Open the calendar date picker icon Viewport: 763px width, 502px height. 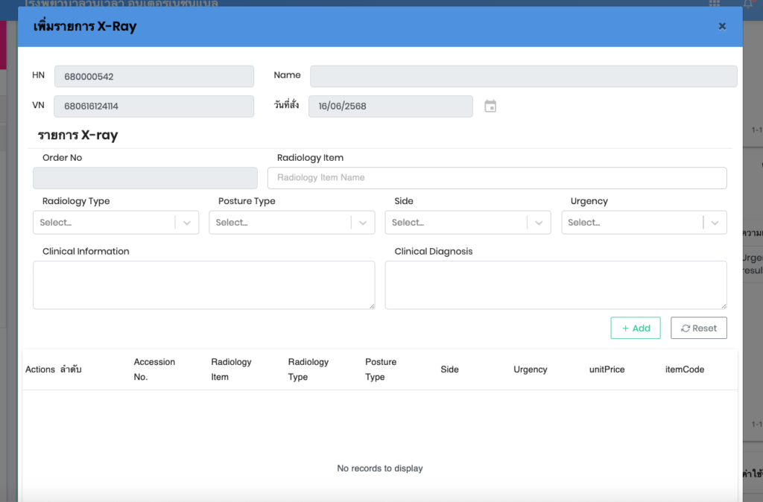(x=490, y=107)
